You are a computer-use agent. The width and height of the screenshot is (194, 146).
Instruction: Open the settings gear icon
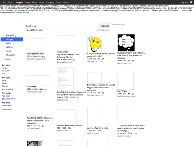tap(191, 2)
